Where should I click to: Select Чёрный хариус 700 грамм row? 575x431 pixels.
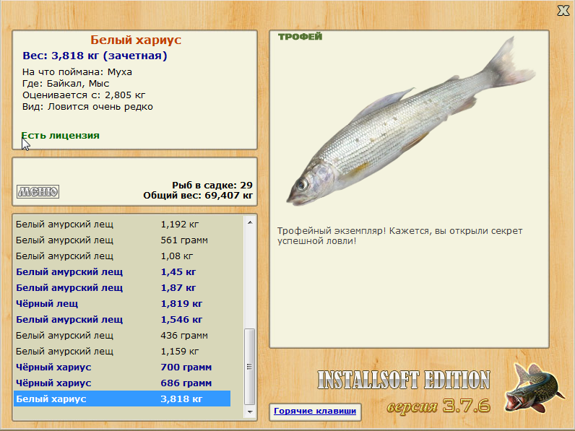(122, 367)
